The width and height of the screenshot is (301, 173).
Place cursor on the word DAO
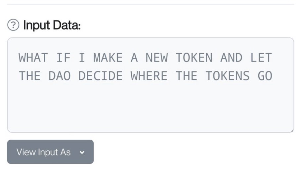[60, 76]
